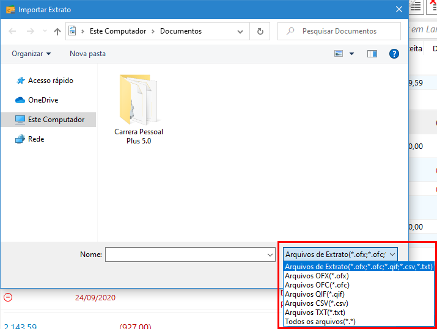Open OneDrive in navigation pane
The height and width of the screenshot is (329, 437).
(43, 100)
